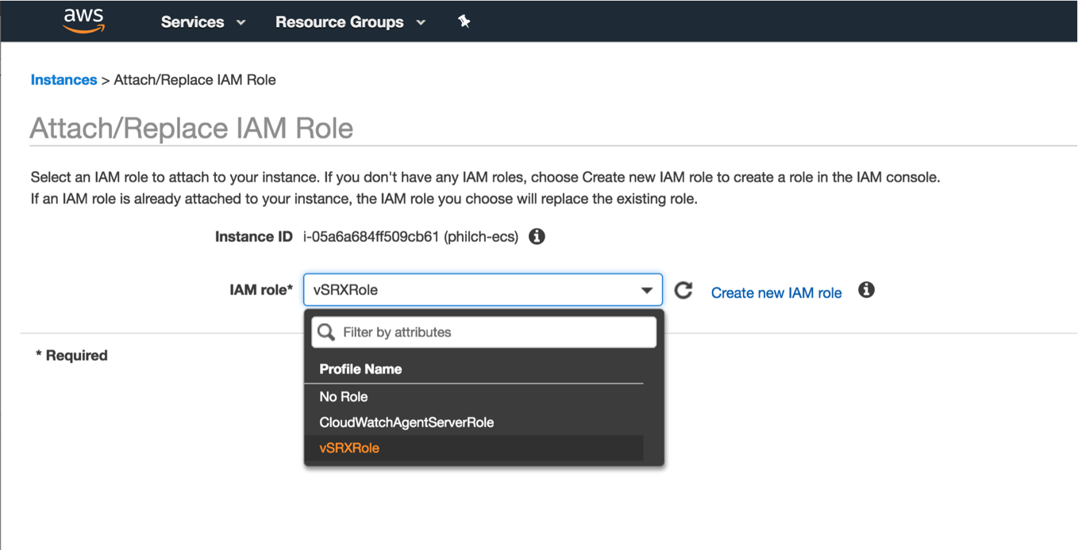This screenshot has width=1078, height=550.
Task: Click info icon next to Create new IAM role
Action: pos(866,290)
